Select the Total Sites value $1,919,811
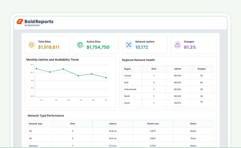 49,47
